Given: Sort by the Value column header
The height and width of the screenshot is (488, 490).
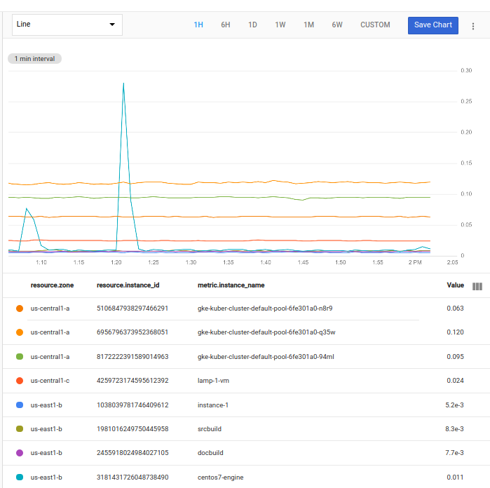Looking at the screenshot, I should pos(455,285).
